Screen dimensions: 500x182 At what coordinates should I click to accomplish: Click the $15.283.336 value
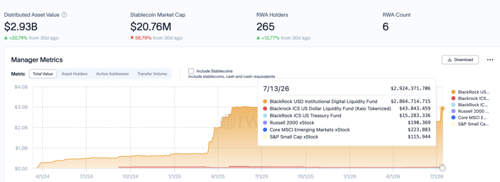[x=415, y=116]
